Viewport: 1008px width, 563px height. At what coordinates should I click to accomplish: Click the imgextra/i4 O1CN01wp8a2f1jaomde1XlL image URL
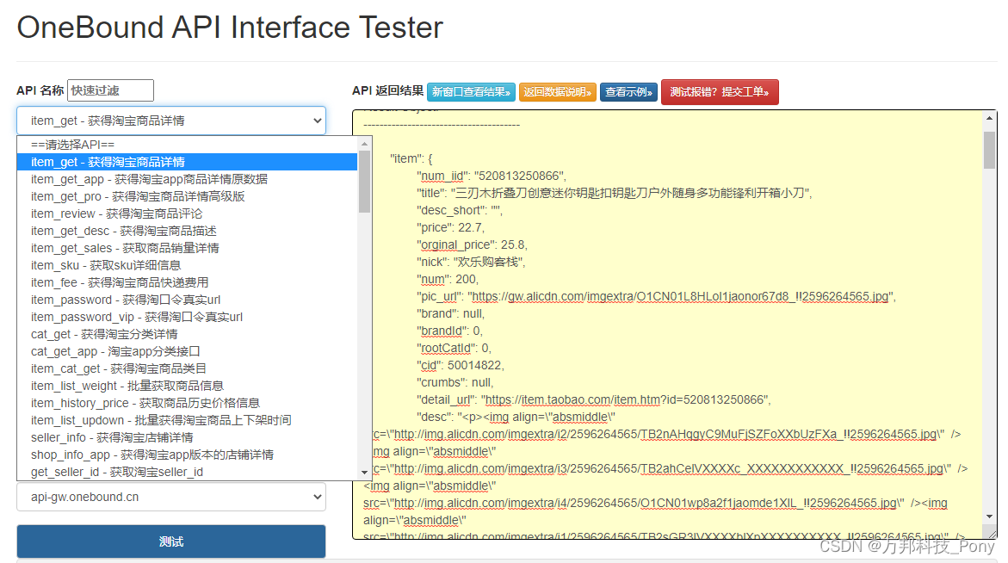pyautogui.click(x=649, y=504)
